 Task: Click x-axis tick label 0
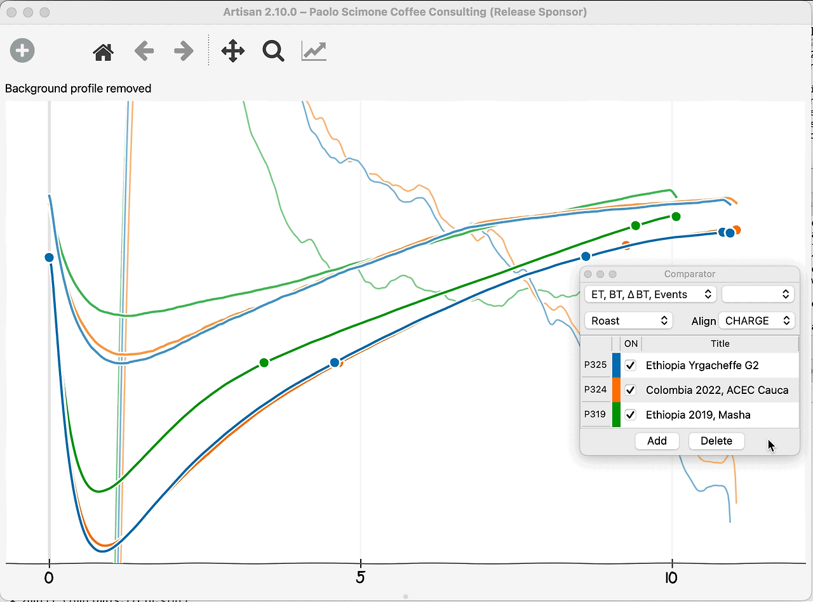click(x=49, y=578)
